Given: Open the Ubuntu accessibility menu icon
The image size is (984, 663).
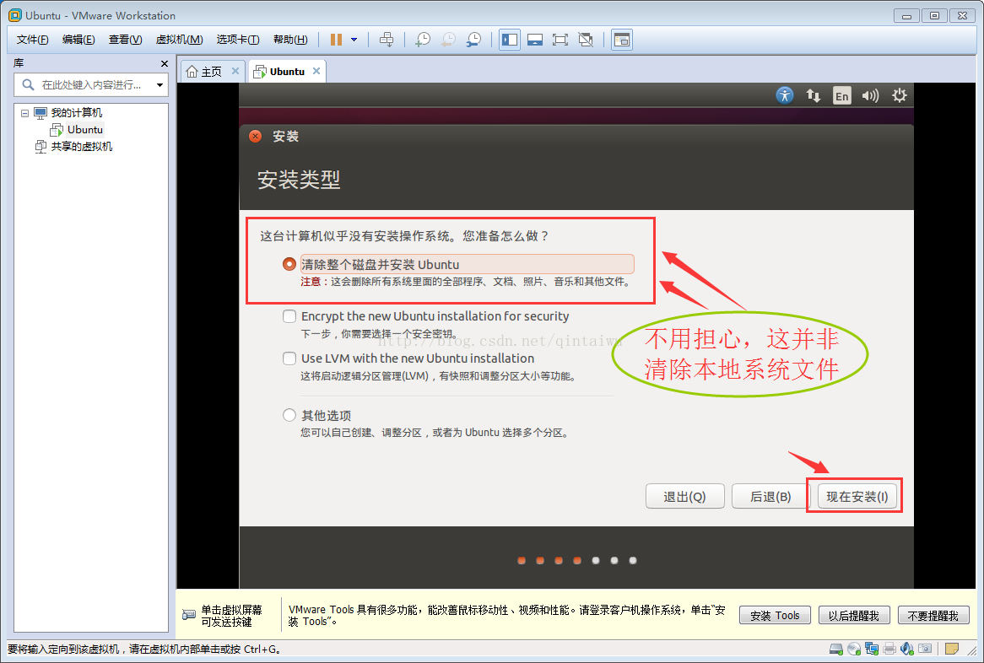Looking at the screenshot, I should point(785,95).
